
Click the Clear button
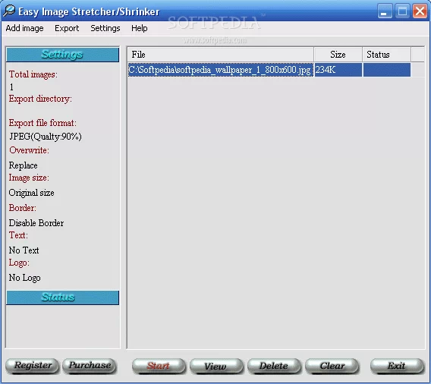pyautogui.click(x=332, y=366)
